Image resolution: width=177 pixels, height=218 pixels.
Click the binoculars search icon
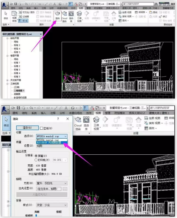[156, 4]
